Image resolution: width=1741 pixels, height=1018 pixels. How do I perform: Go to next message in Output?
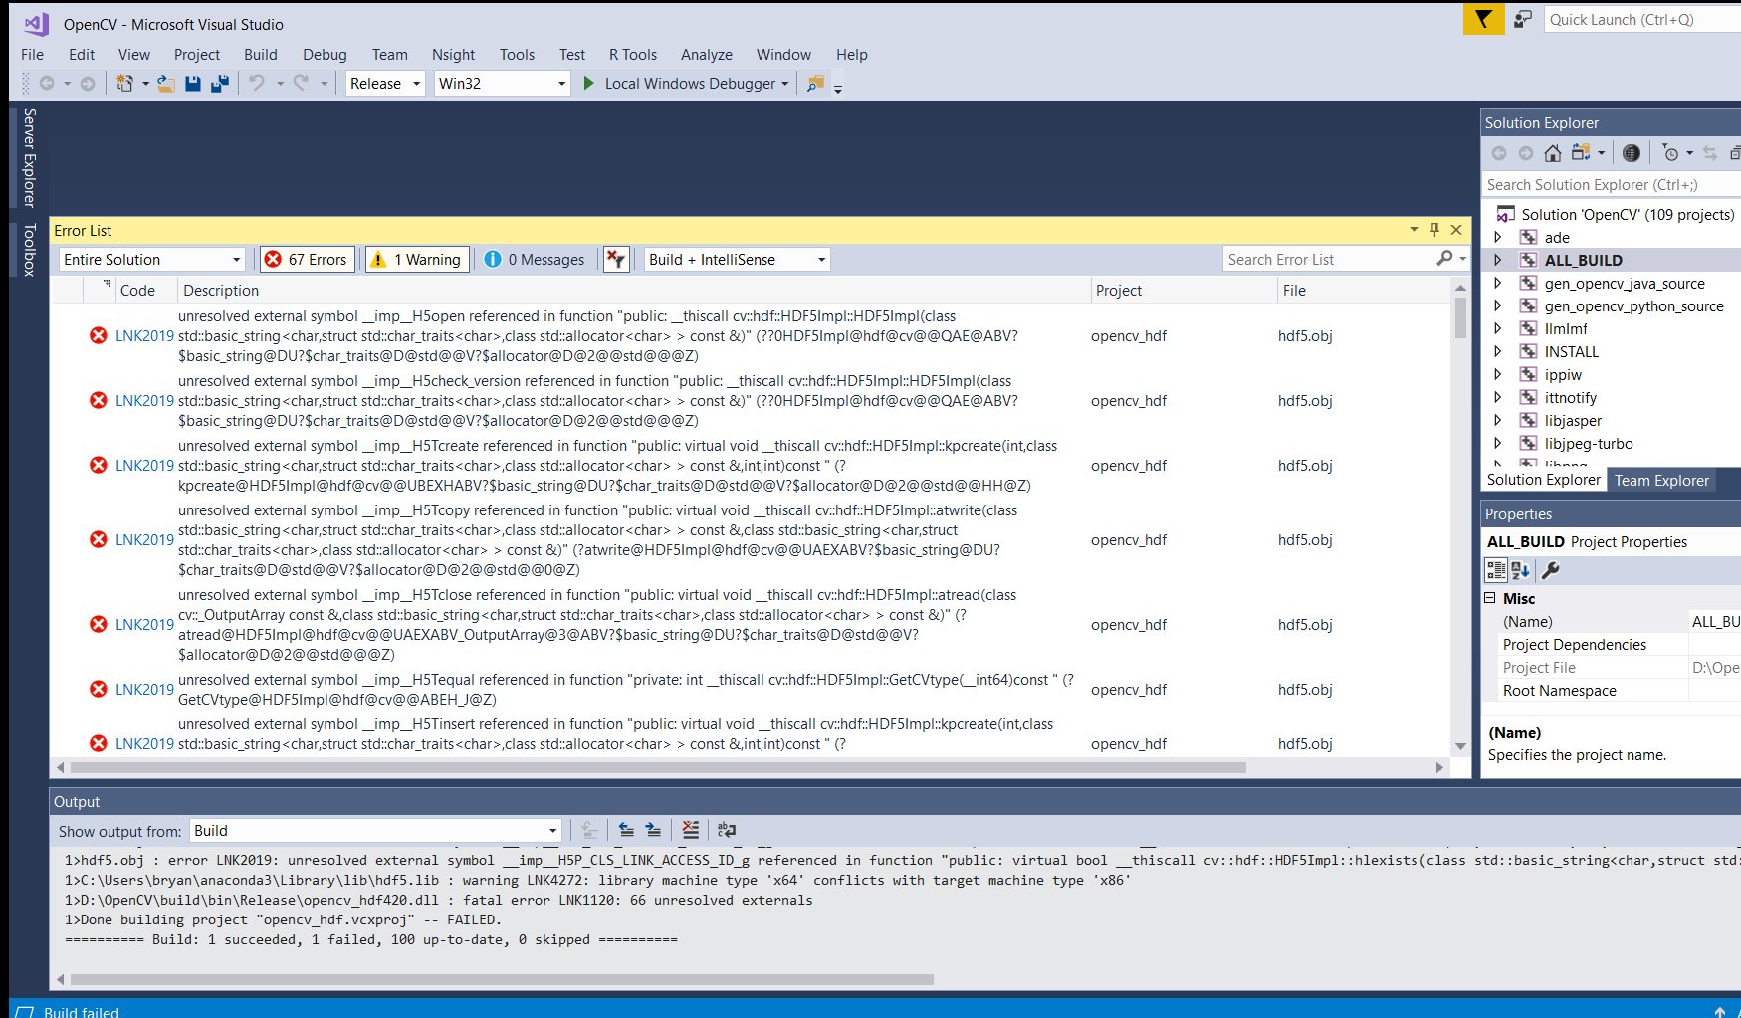(653, 830)
